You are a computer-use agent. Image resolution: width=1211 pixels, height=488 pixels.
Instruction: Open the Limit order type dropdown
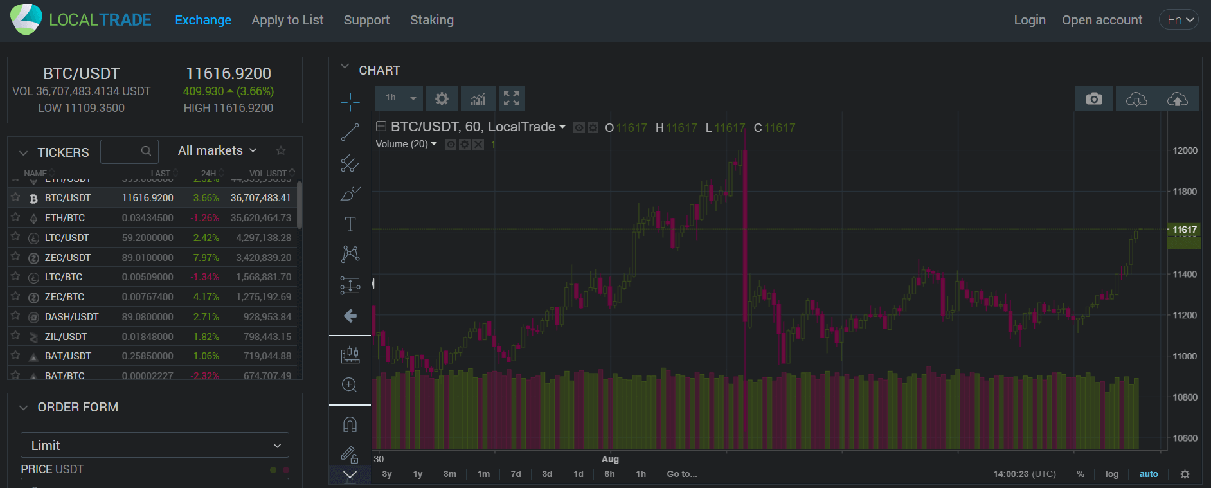coord(155,445)
